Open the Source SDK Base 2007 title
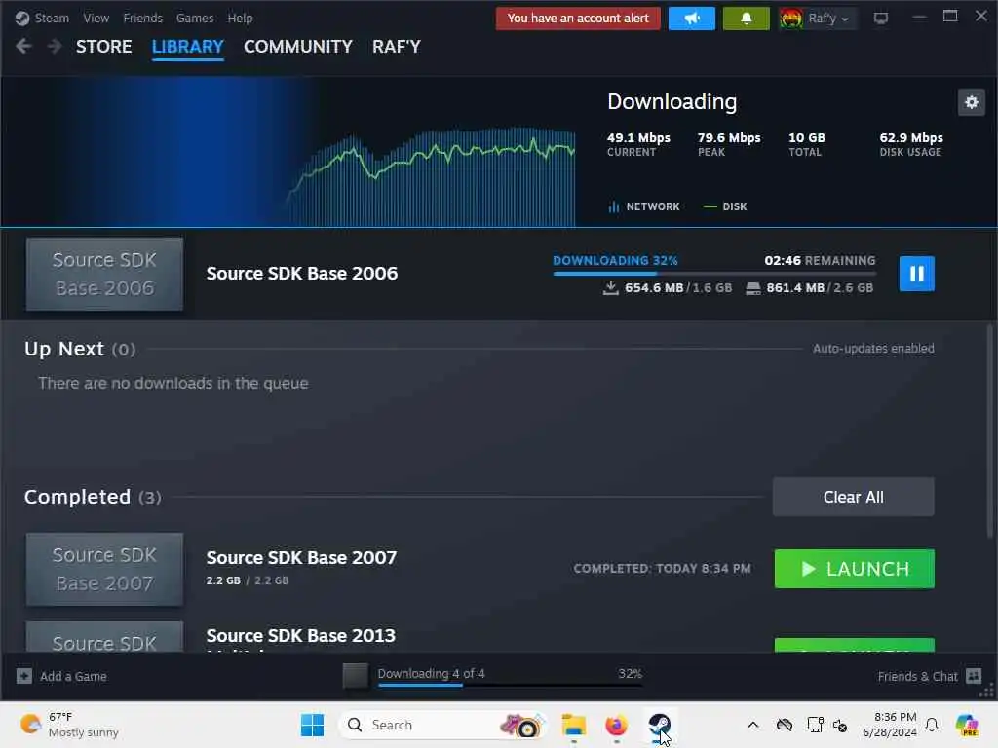The height and width of the screenshot is (748, 998). (x=301, y=558)
